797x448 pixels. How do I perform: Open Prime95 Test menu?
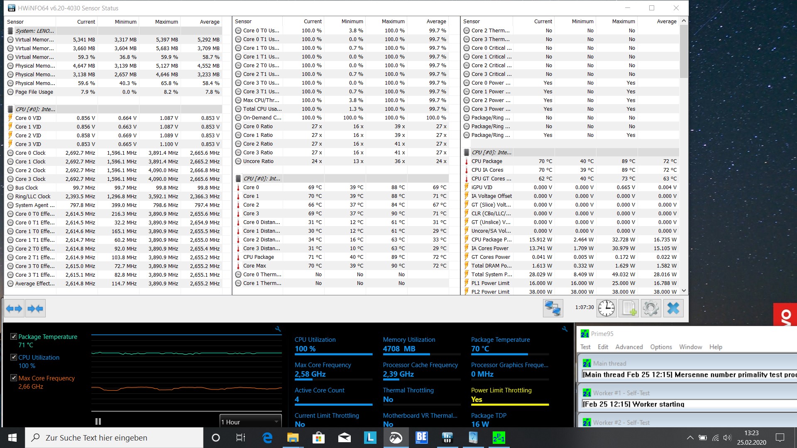[x=585, y=347]
